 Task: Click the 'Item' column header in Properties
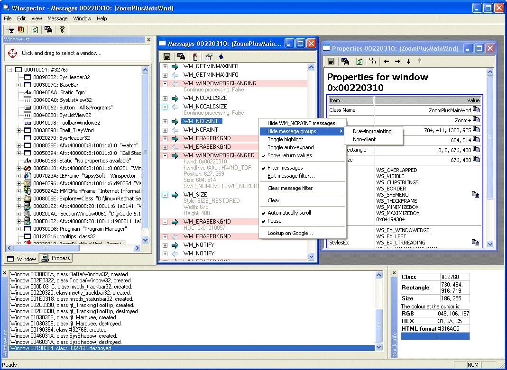click(x=351, y=100)
